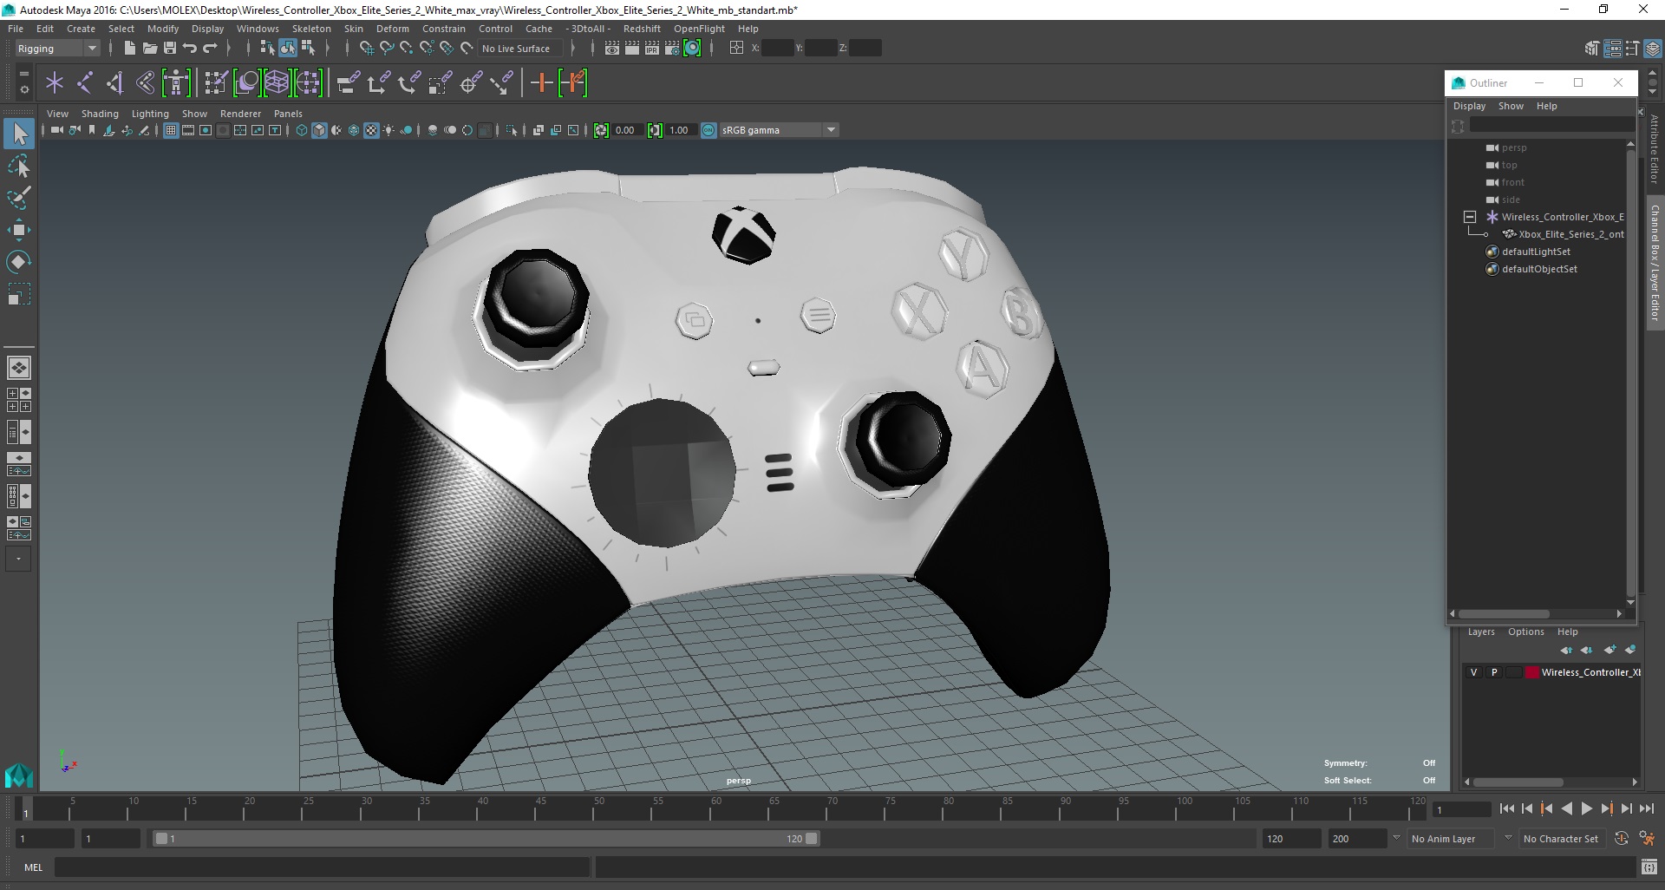Image resolution: width=1665 pixels, height=890 pixels.
Task: Open render settings clapperboard-gear icon
Action: pos(672,49)
